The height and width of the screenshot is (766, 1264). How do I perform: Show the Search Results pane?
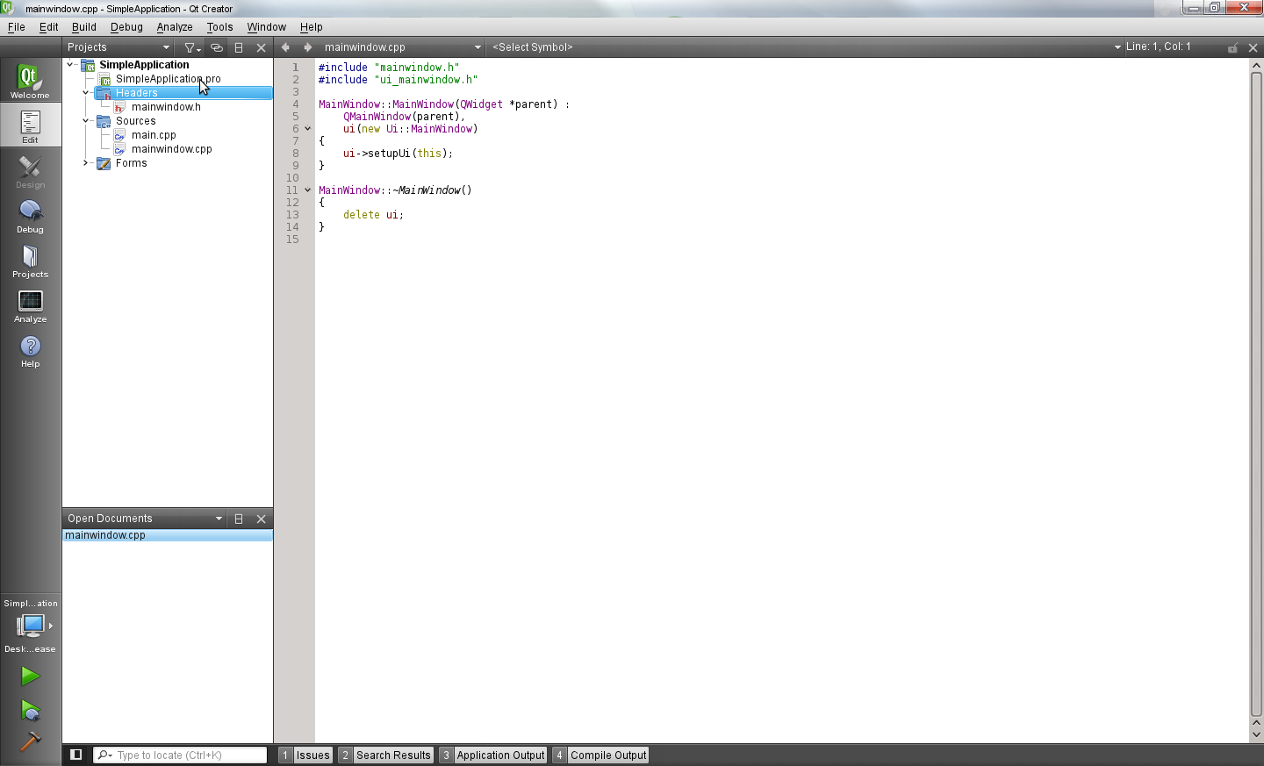(386, 755)
